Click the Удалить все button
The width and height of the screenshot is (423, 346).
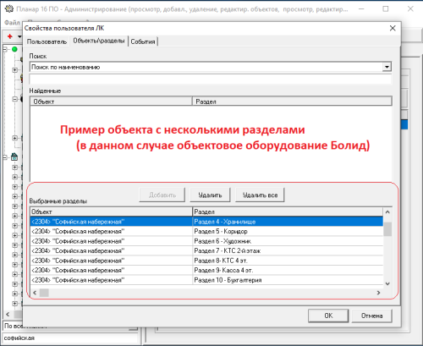point(260,195)
